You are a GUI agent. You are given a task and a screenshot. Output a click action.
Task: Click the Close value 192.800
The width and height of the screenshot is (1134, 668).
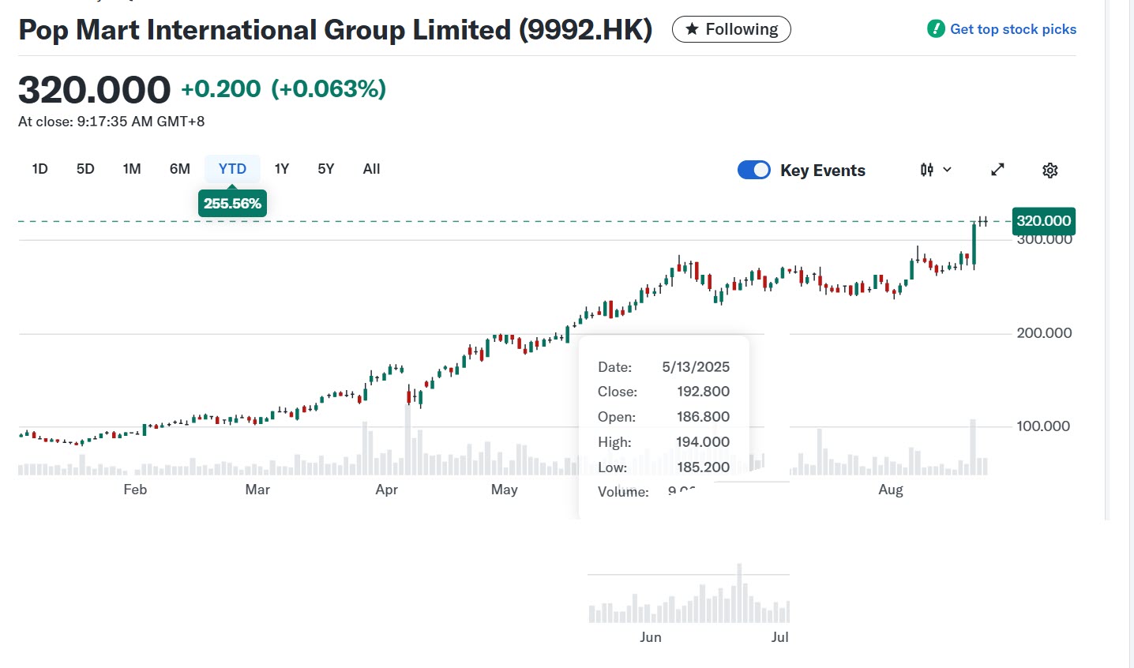(x=703, y=392)
